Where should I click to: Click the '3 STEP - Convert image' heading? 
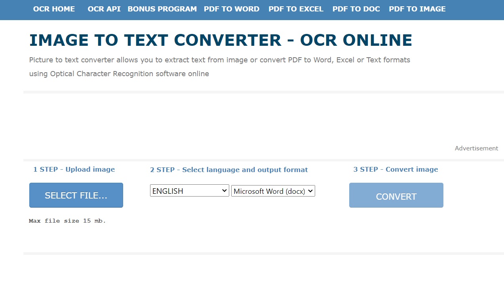click(x=396, y=169)
